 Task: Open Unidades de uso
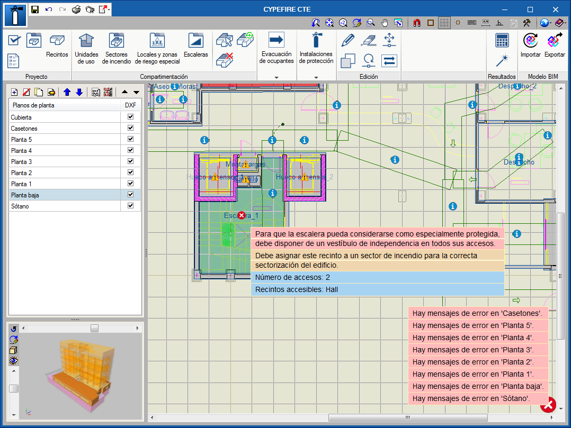[86, 47]
